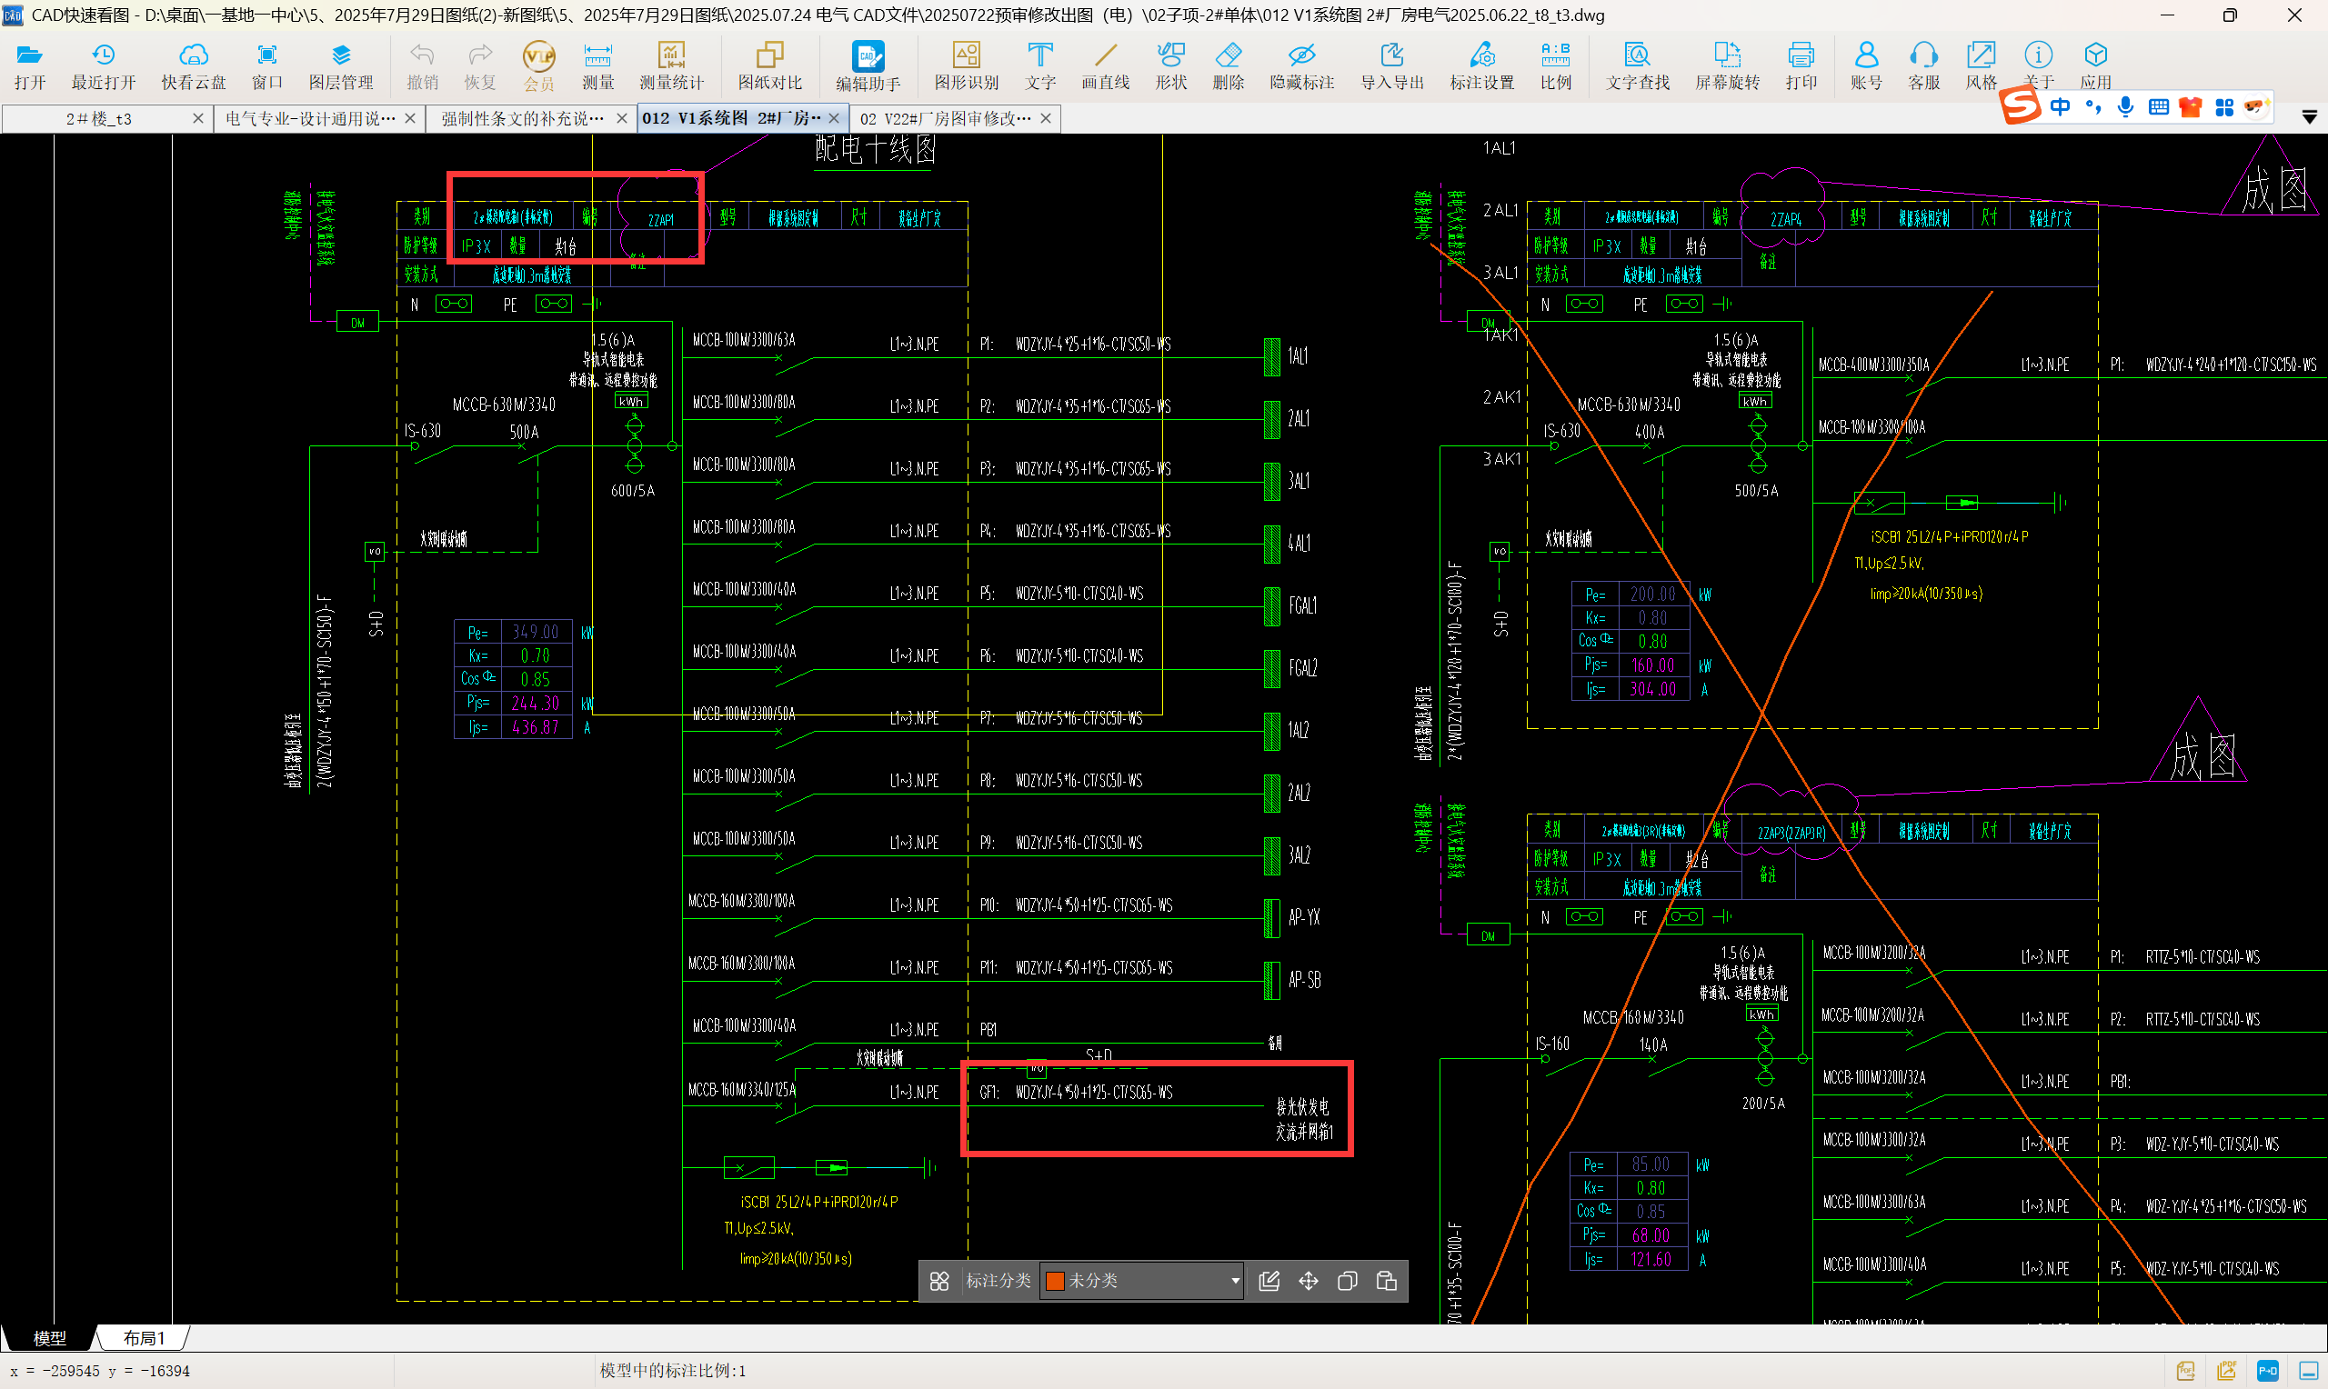Select the 测量 measure tool

597,65
